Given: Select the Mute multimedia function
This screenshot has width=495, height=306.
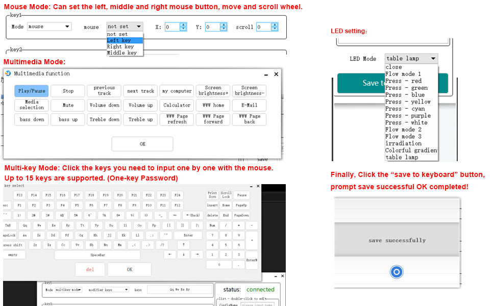Looking at the screenshot, I should [x=68, y=105].
